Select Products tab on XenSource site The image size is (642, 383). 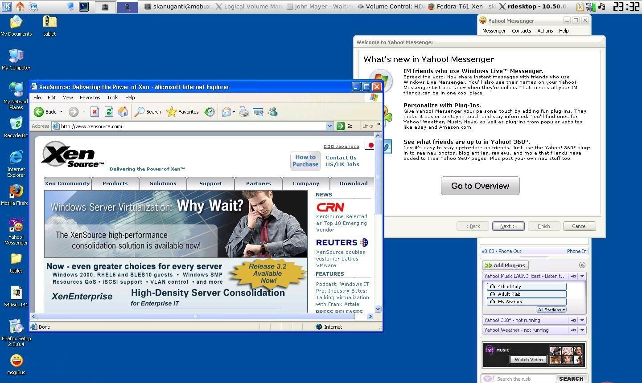coord(115,183)
